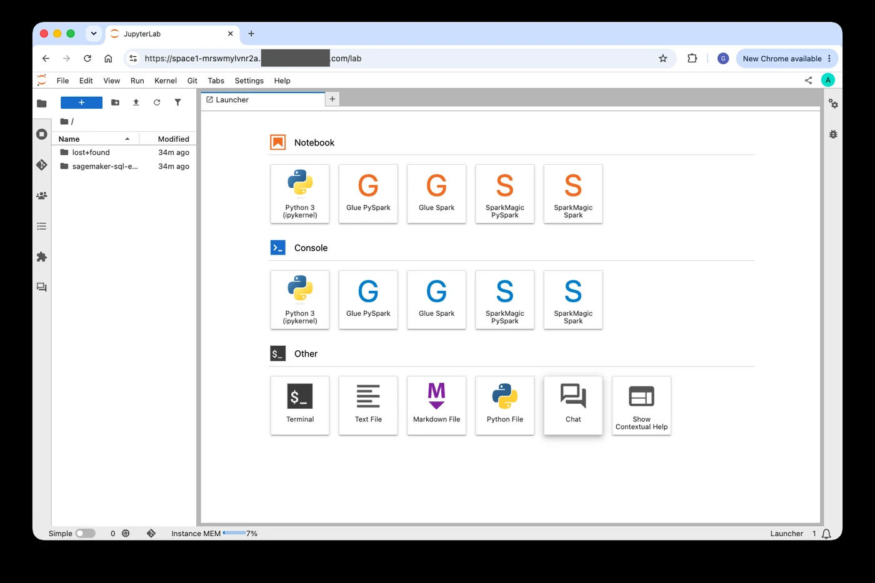Screen dimensions: 875x583
Task: Sort files by Name column header
Action: point(96,139)
